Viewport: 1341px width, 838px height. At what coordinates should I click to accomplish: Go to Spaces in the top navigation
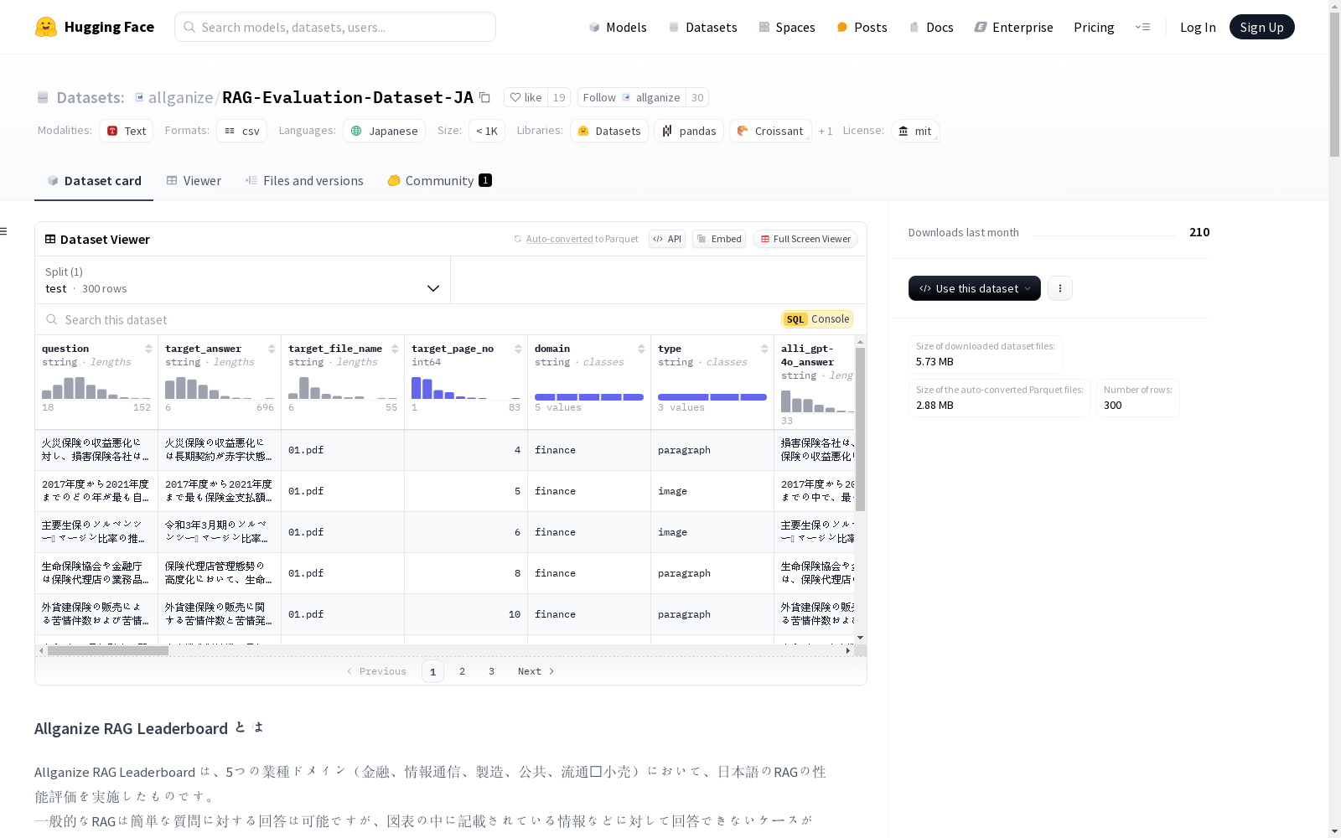click(x=787, y=27)
